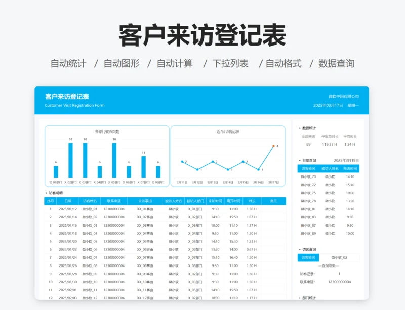The image size is (405, 310).
Task: Click the X_07部门 bar labeled 11
Action: (144, 167)
